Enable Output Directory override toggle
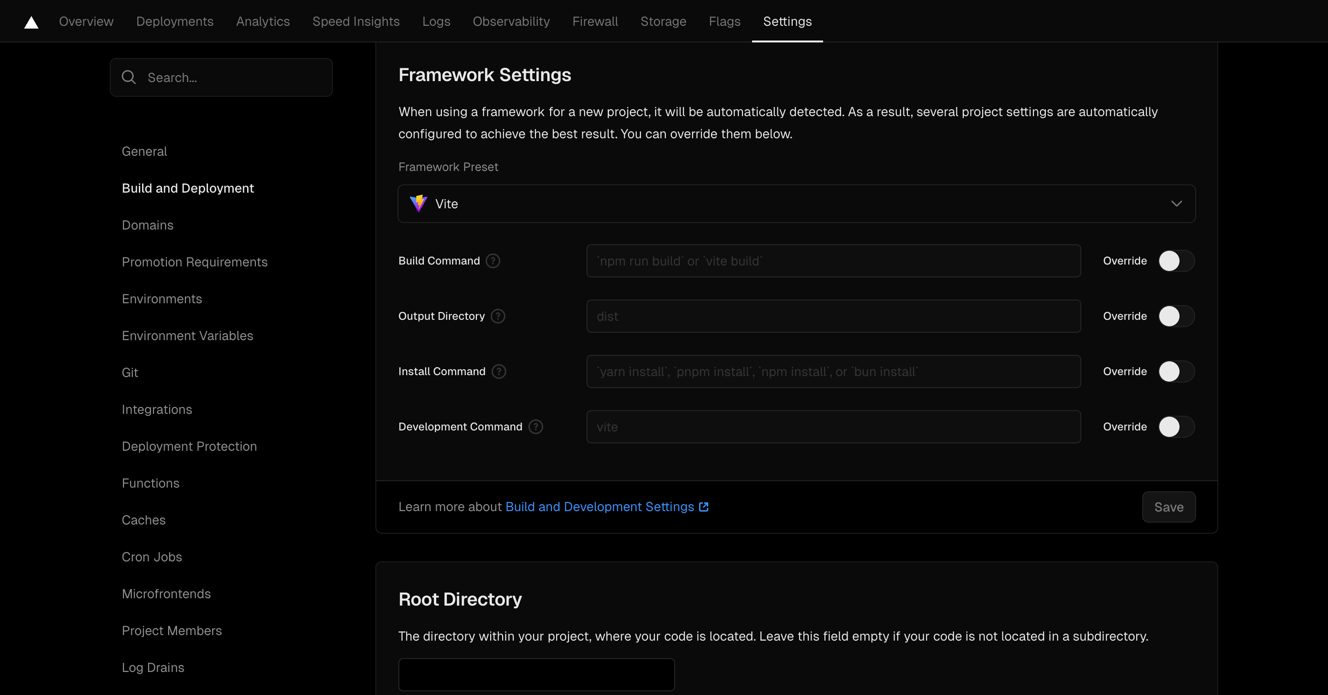1328x695 pixels. pos(1175,316)
